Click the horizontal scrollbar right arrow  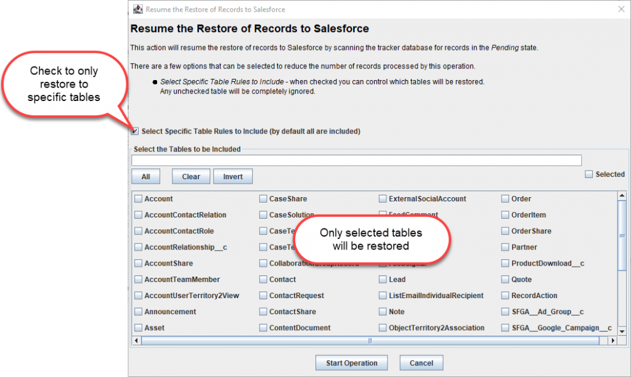coord(613,341)
